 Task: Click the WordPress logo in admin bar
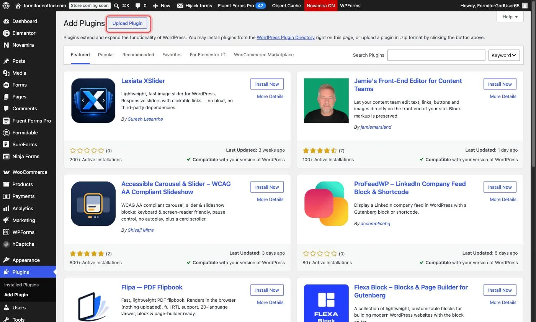point(6,6)
